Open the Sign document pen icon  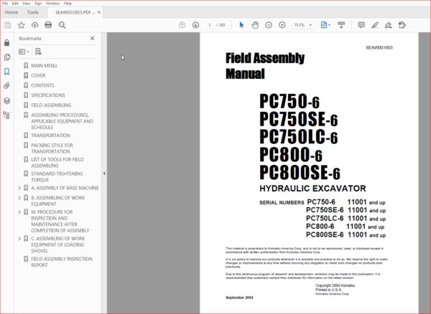coord(388,25)
